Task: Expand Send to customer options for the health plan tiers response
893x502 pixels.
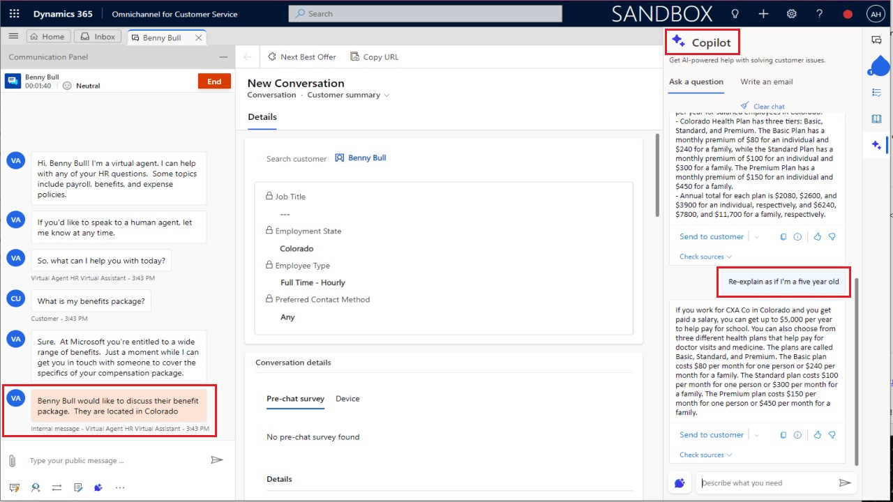Action: [x=756, y=237]
